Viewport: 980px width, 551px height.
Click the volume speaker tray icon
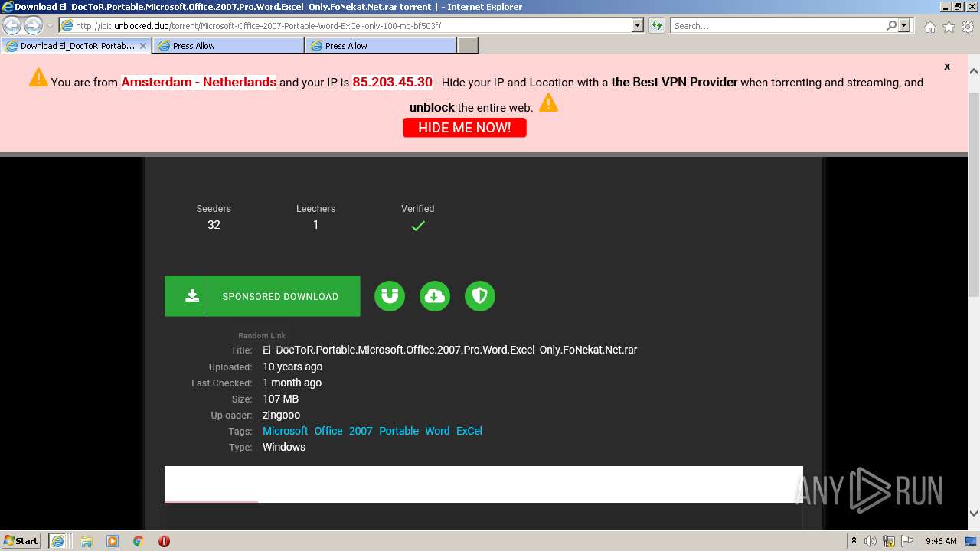click(x=871, y=541)
